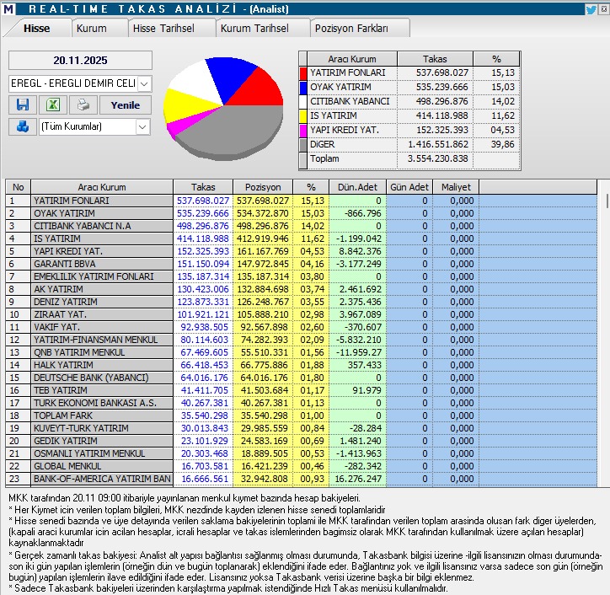Expand the (Tüm Kurumlar) dropdown
This screenshot has width=610, height=595.
coord(142,126)
